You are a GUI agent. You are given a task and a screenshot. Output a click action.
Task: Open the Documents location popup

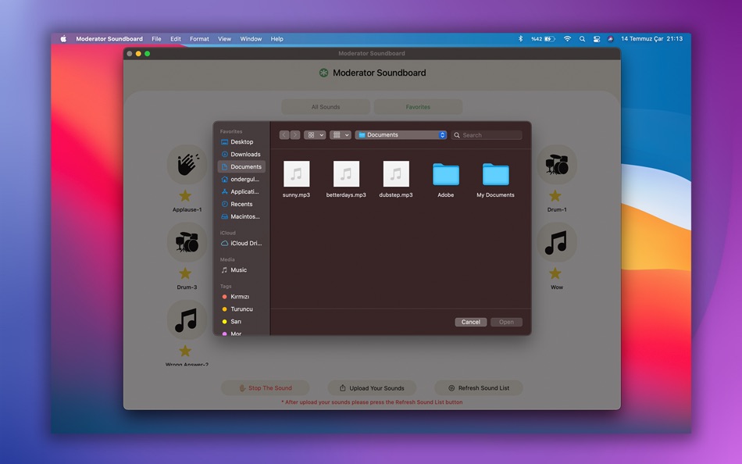pyautogui.click(x=401, y=135)
